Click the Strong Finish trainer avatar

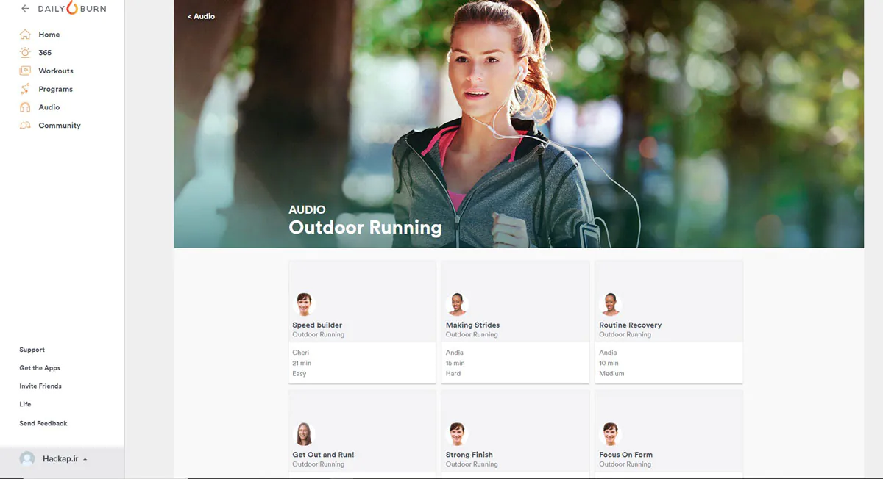click(457, 434)
